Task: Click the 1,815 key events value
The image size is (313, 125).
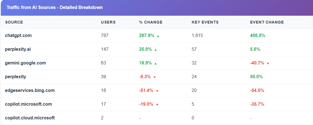Action: point(197,36)
